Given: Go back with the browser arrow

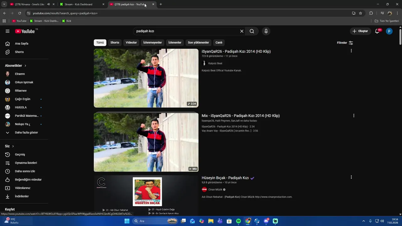Looking at the screenshot, I should (4, 13).
